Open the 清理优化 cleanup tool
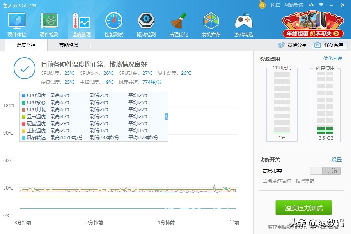Viewport: 351px width, 234px height. [x=178, y=23]
